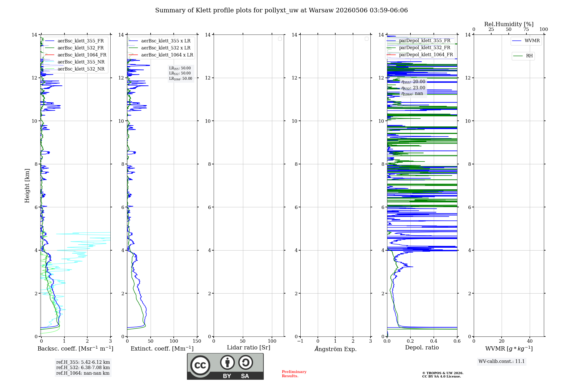The height and width of the screenshot is (382, 563).
Task: Click the WVMR [g*kg⁻¹] axis label
Action: pyautogui.click(x=509, y=349)
